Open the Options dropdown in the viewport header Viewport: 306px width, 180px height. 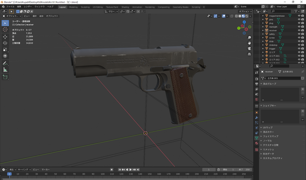click(x=245, y=11)
